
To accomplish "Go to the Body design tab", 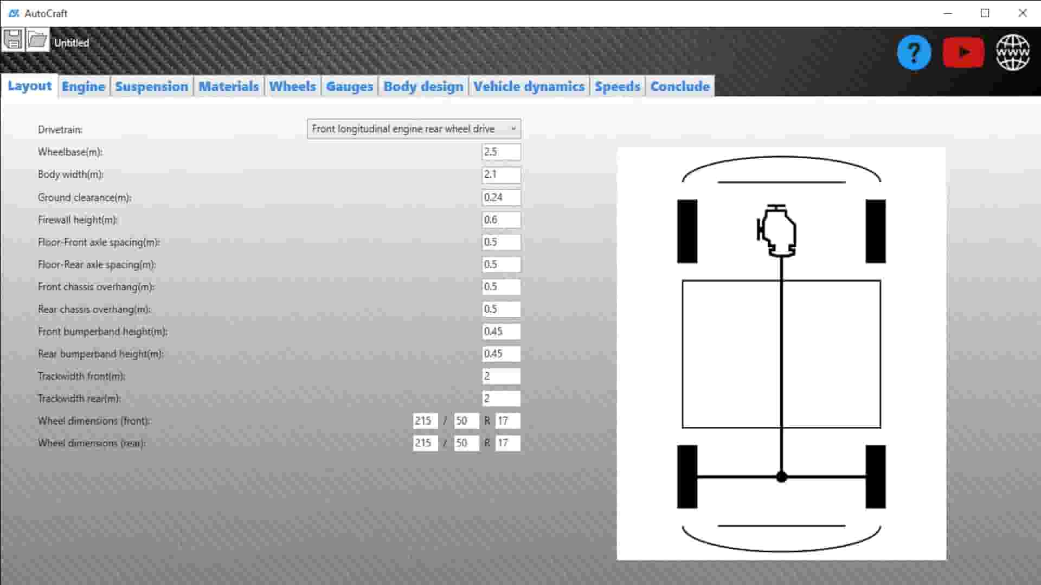I will point(423,86).
